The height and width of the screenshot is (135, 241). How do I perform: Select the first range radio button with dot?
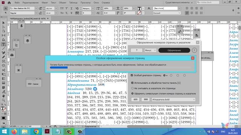click(x=164, y=75)
